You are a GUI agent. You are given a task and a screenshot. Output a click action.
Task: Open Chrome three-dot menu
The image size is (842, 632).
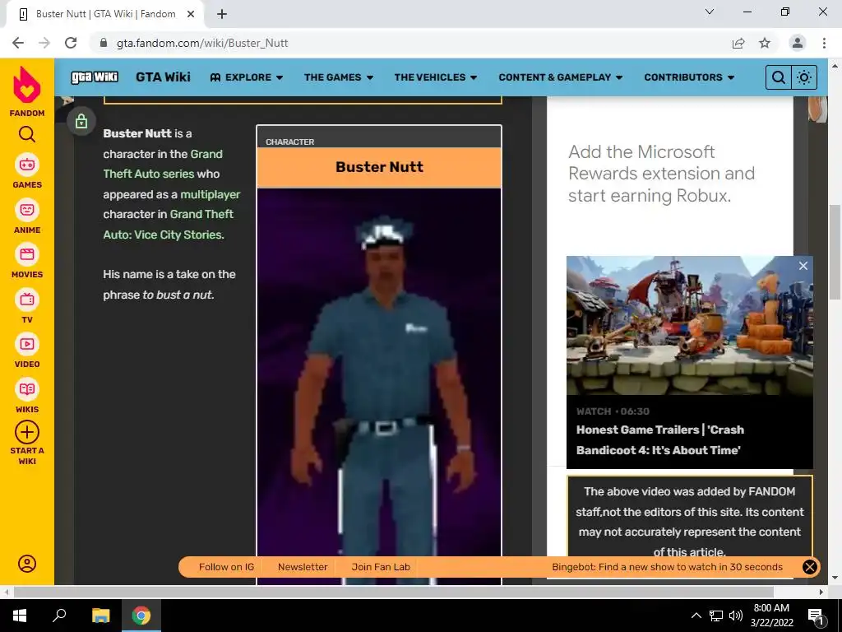coord(824,43)
